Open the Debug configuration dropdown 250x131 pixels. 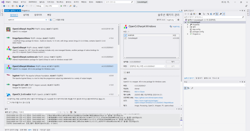tap(40, 6)
